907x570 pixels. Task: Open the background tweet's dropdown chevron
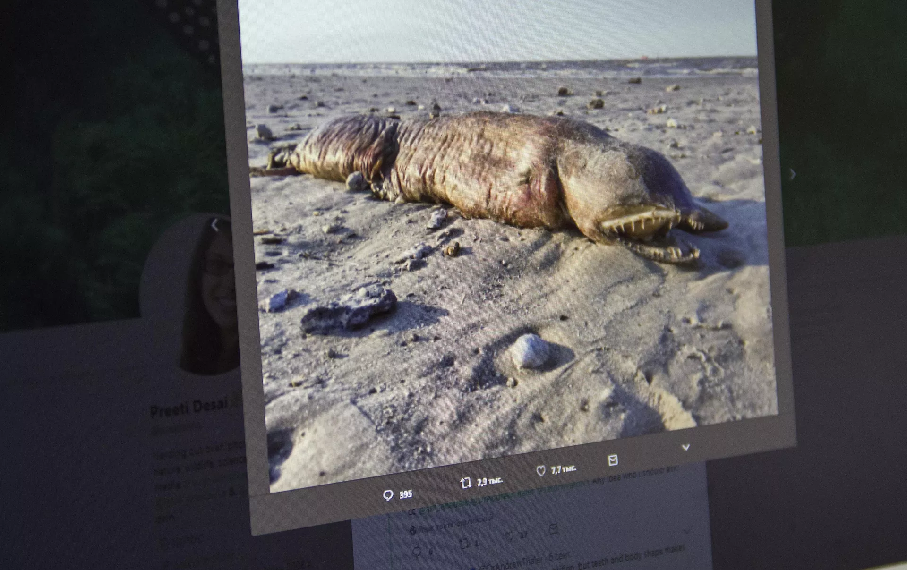click(x=687, y=532)
